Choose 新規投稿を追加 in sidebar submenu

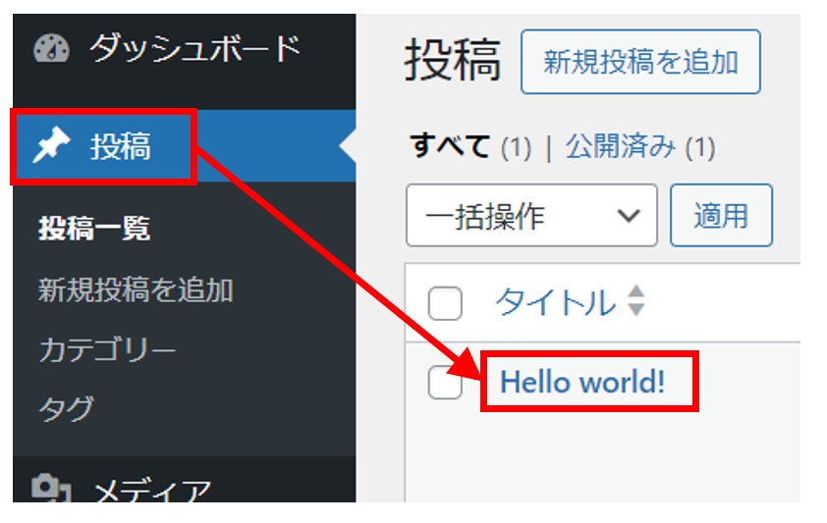(x=136, y=290)
